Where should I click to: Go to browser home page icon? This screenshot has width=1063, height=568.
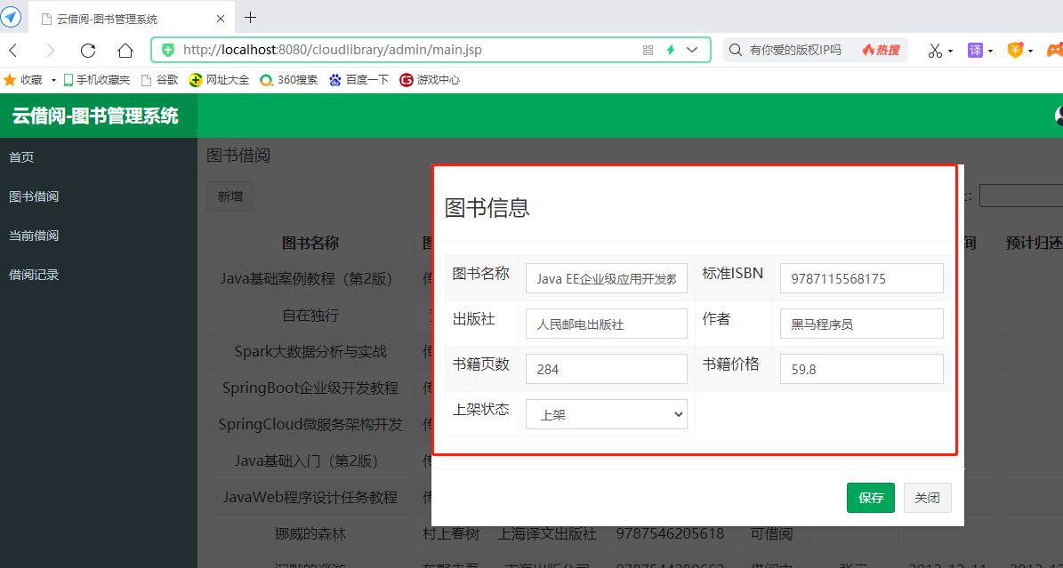coord(125,50)
